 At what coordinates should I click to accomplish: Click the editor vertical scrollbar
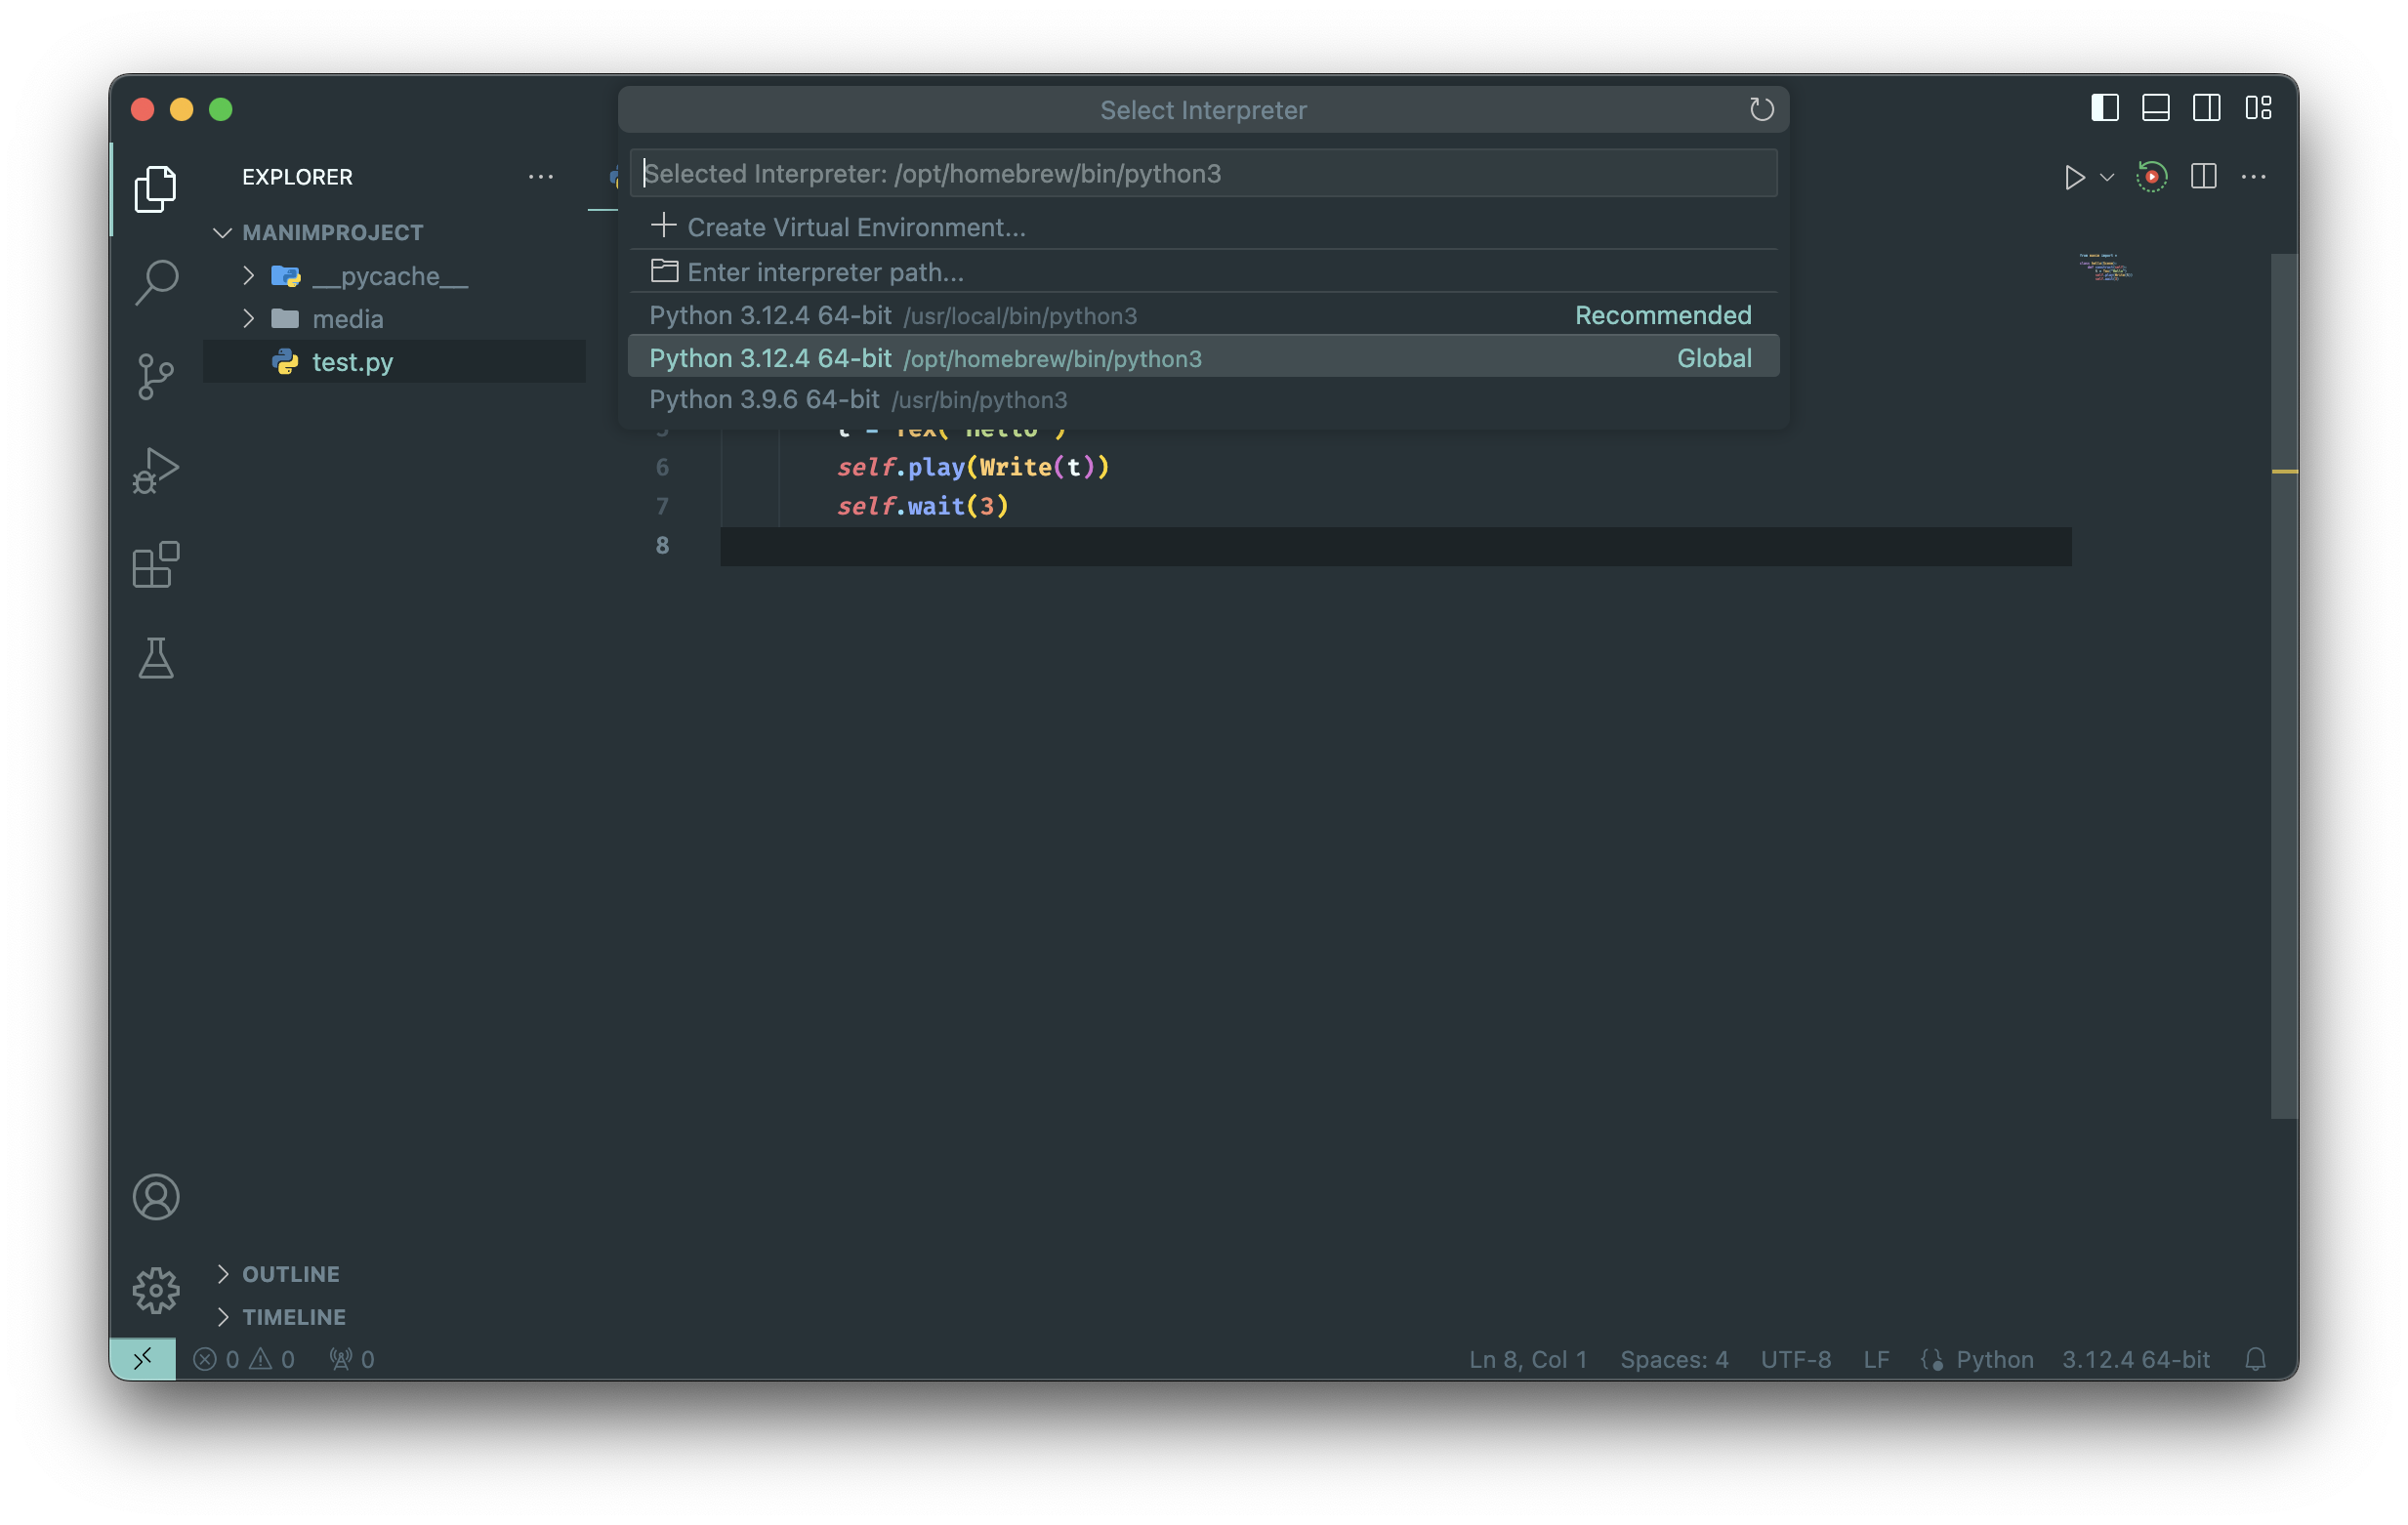tap(2284, 686)
